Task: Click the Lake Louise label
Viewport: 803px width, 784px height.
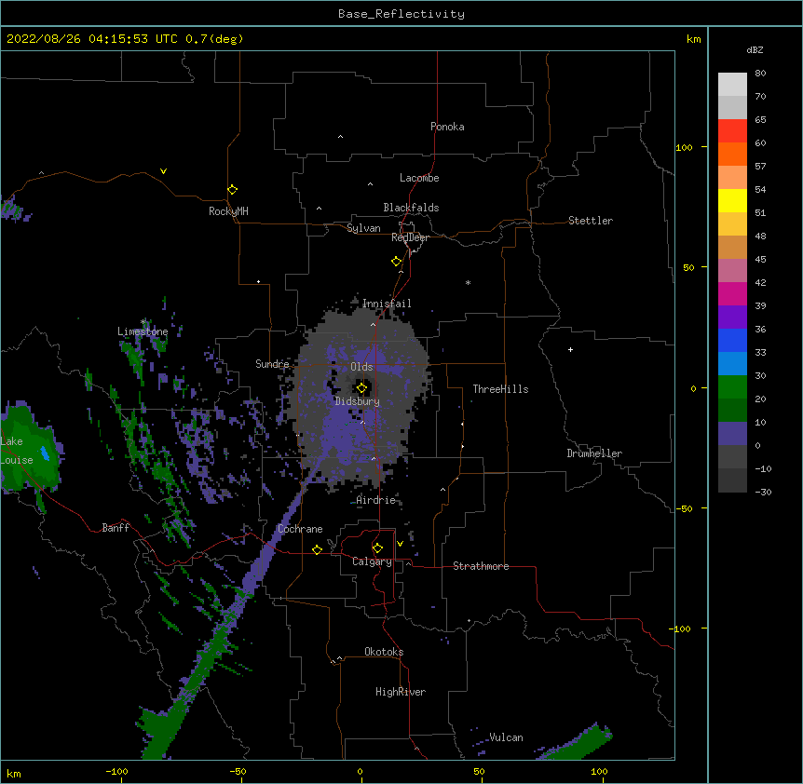Action: [17, 451]
